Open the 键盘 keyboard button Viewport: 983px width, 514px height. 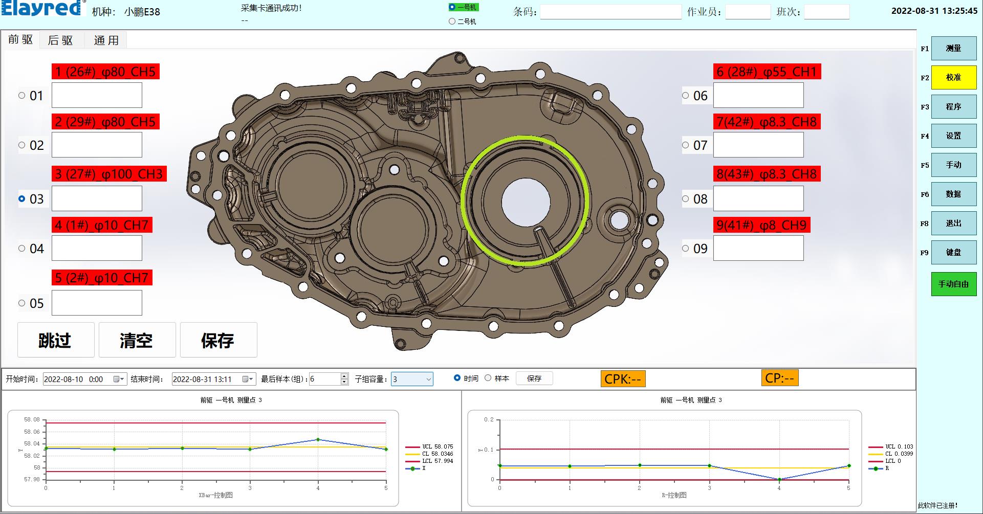pyautogui.click(x=953, y=253)
